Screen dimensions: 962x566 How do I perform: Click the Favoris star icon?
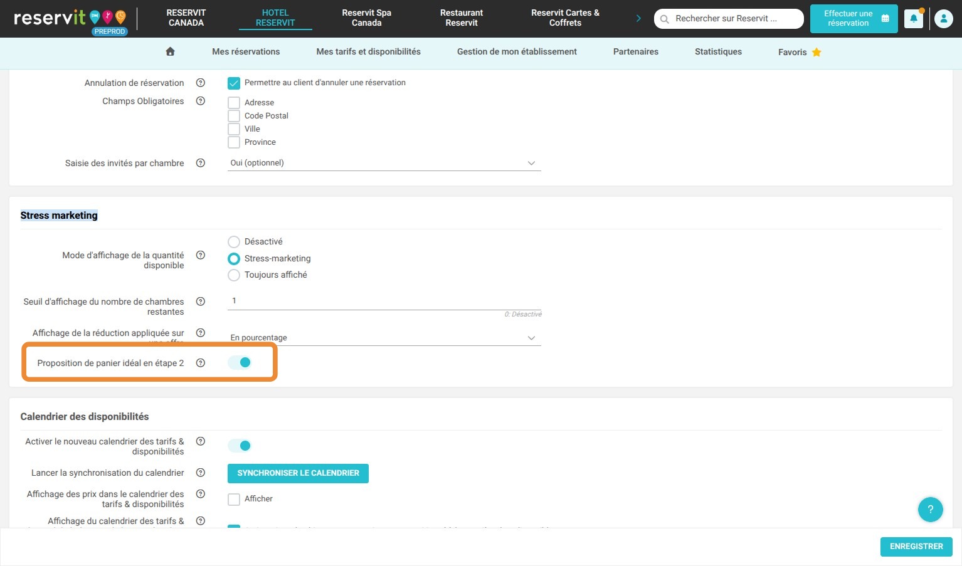[x=817, y=52]
